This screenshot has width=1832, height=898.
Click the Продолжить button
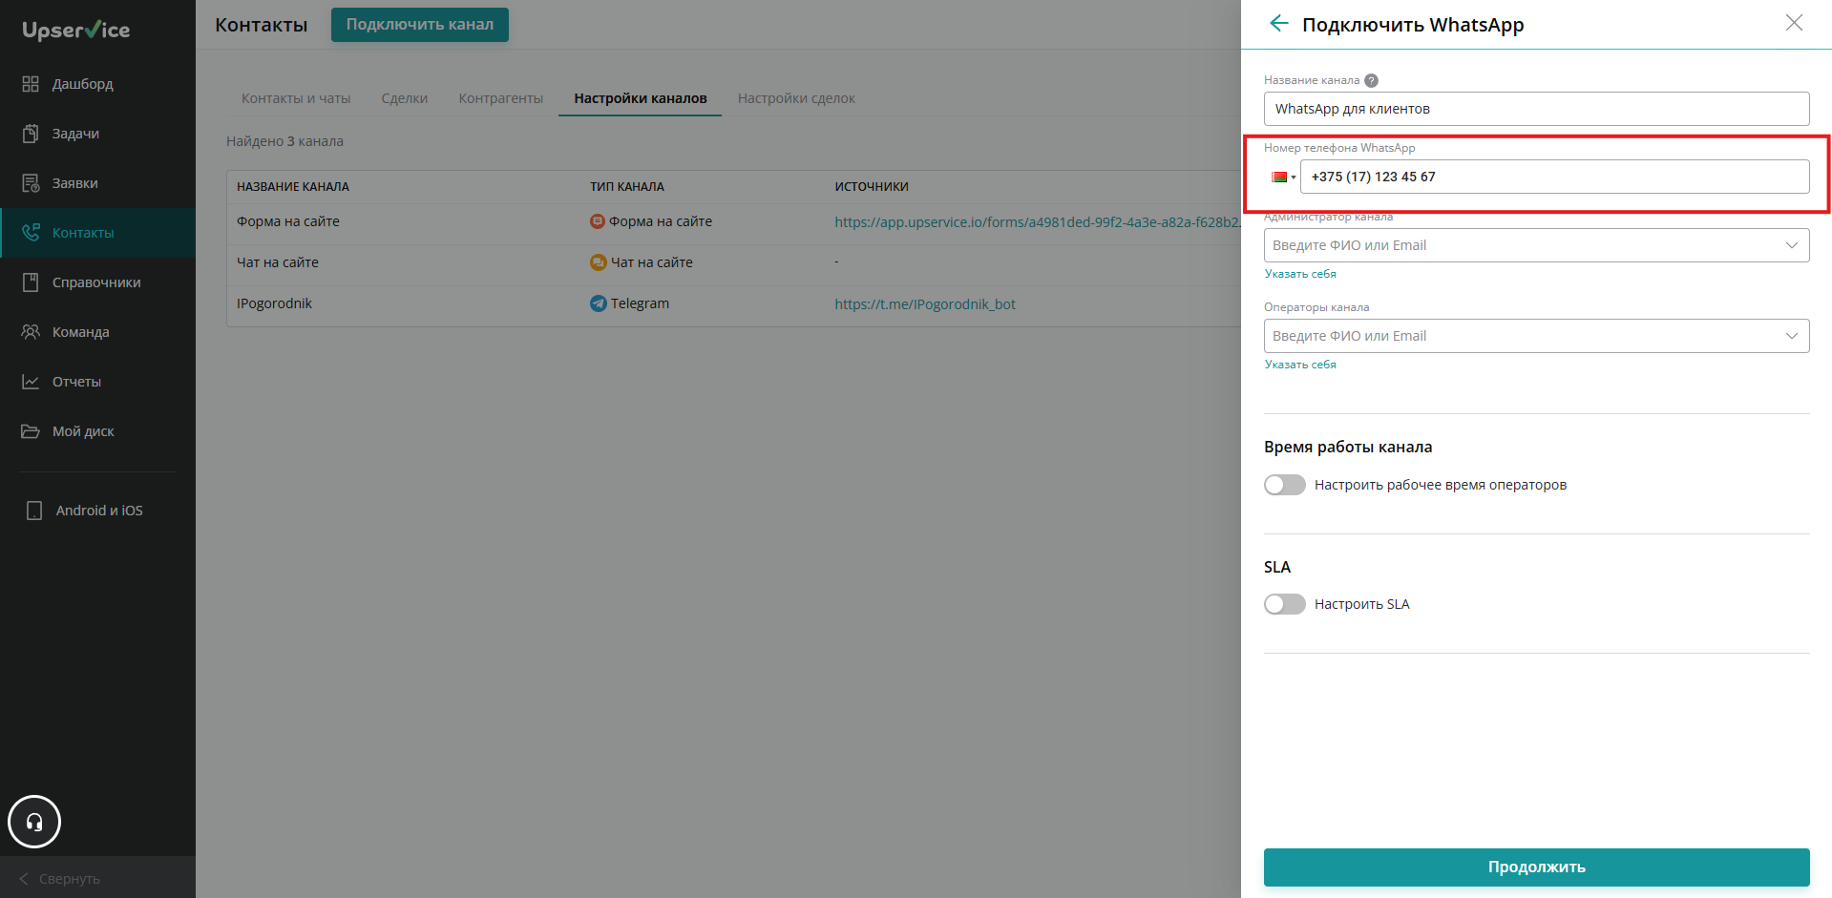(1536, 867)
